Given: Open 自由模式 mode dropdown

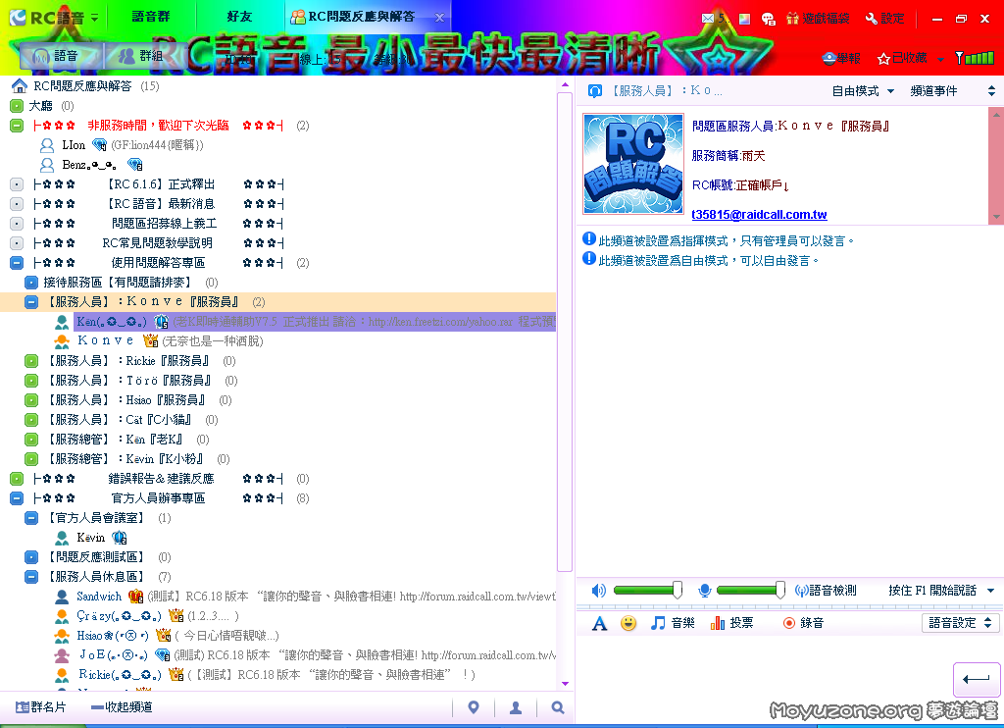Looking at the screenshot, I should 863,91.
